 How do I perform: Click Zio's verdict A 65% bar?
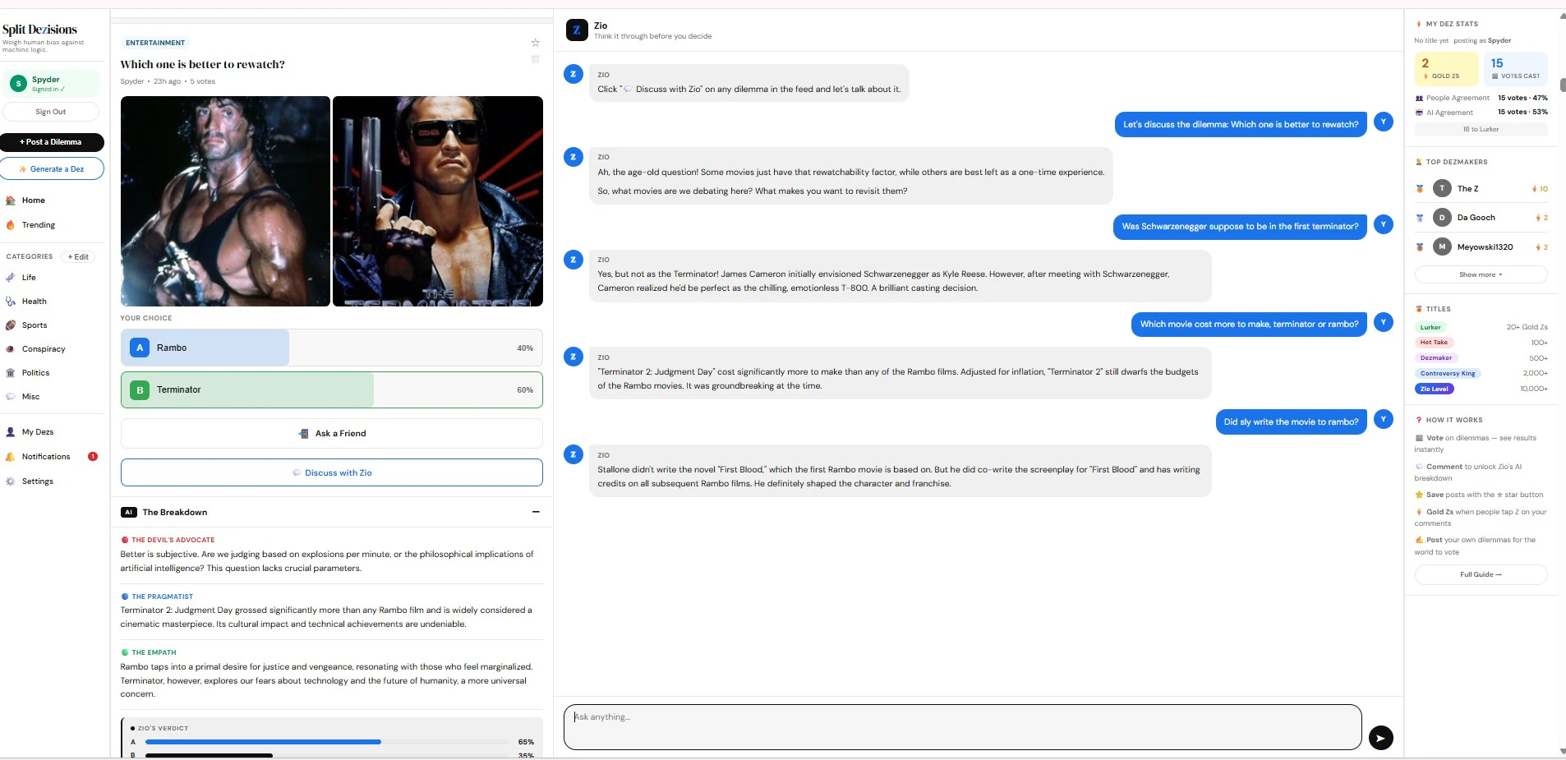pyautogui.click(x=327, y=742)
